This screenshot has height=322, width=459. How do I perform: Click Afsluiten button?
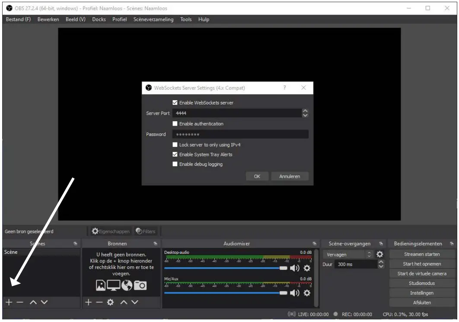click(x=422, y=303)
